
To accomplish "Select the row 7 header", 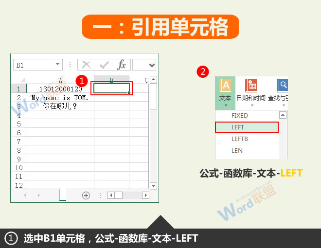I will 18,141.
